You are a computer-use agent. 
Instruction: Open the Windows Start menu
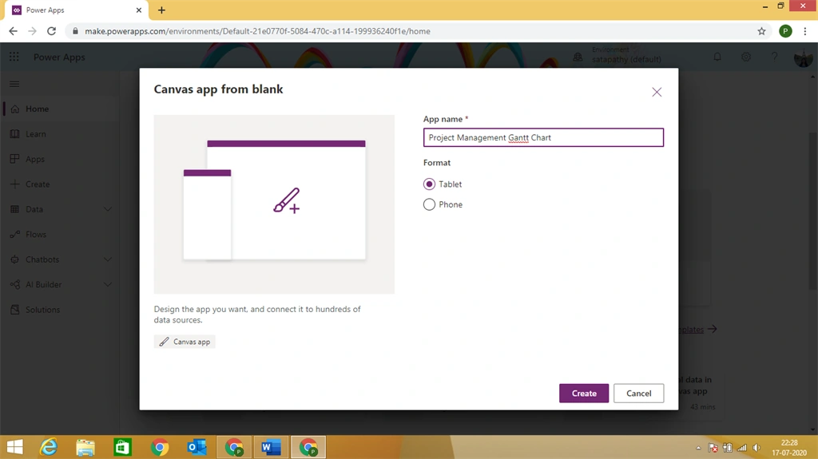[14, 447]
